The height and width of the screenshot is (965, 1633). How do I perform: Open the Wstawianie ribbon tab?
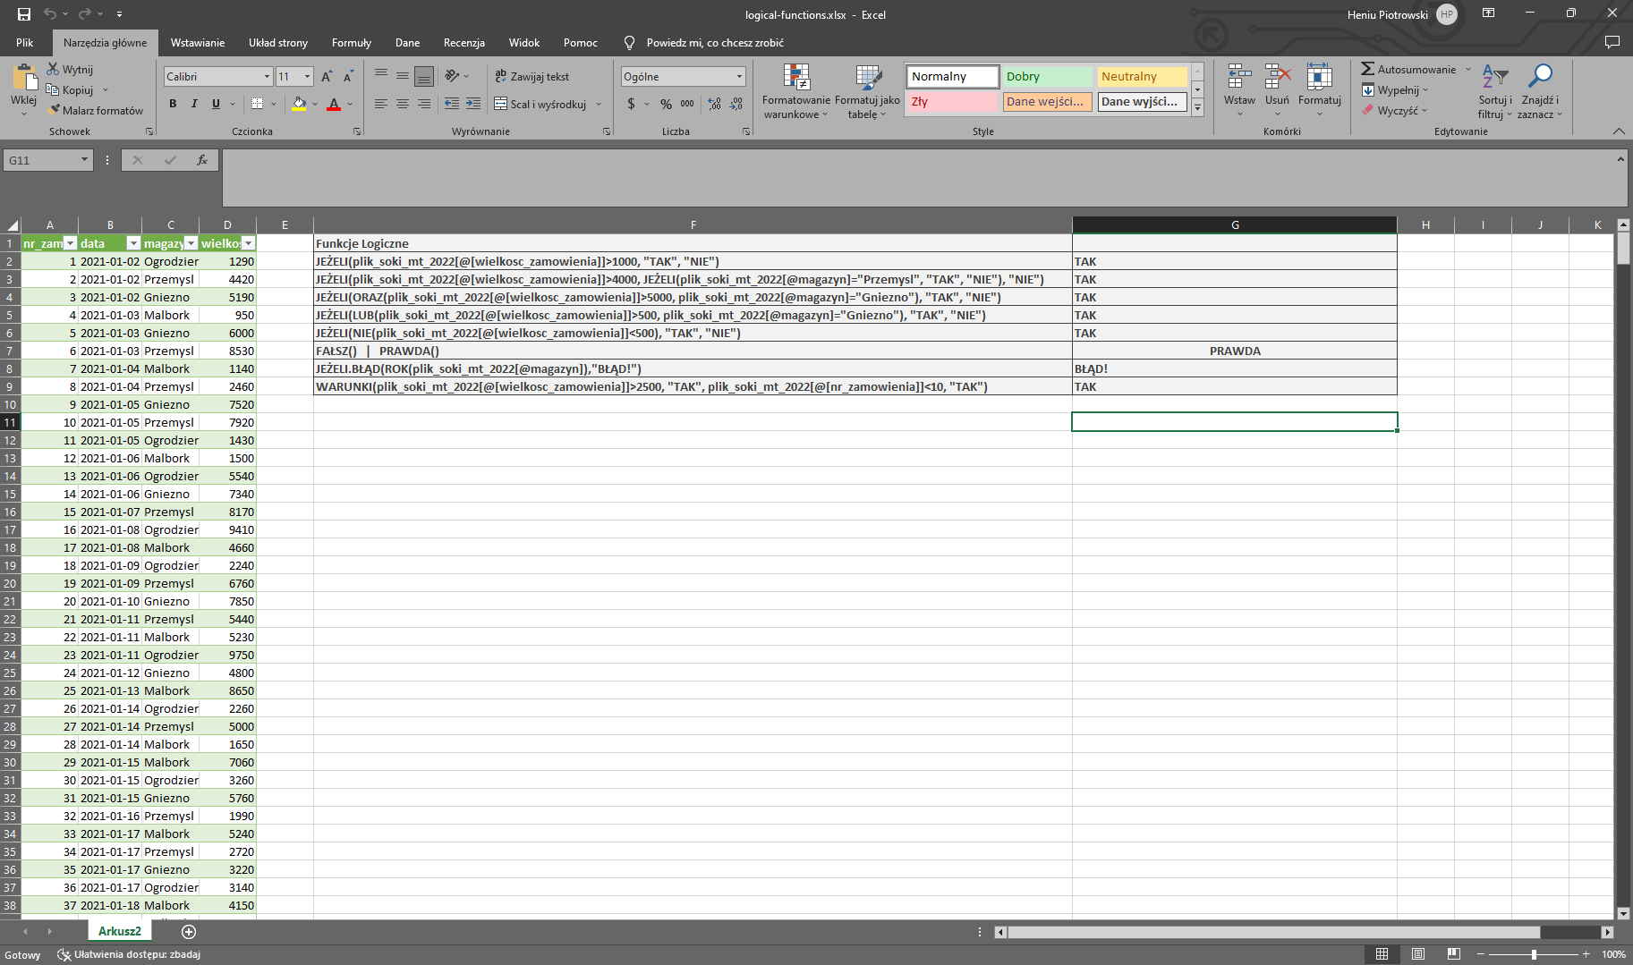pos(198,43)
